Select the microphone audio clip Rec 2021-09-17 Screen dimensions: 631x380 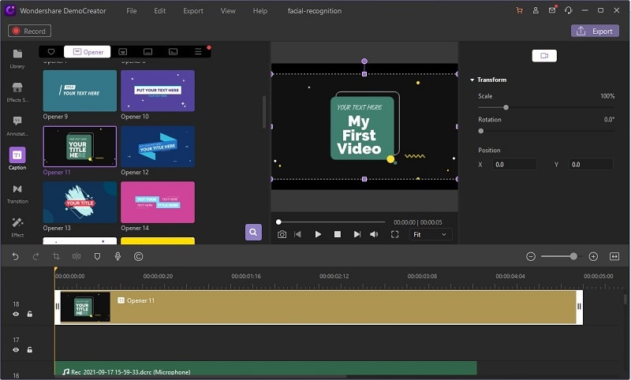pyautogui.click(x=266, y=369)
